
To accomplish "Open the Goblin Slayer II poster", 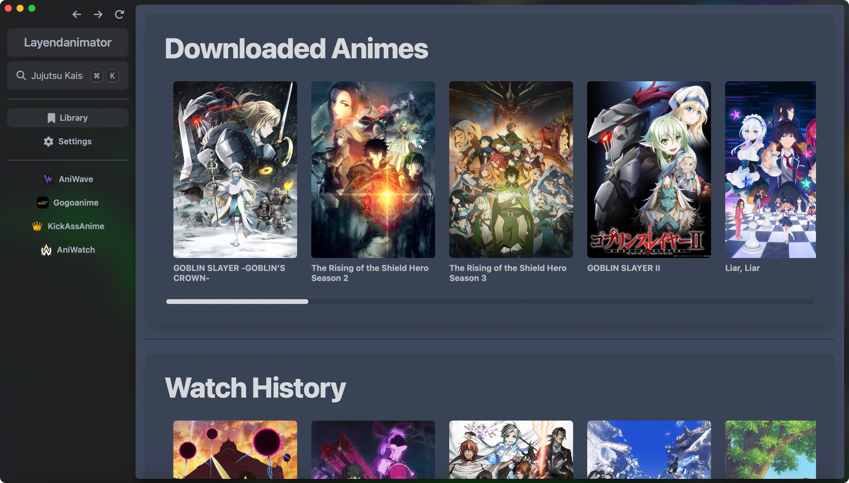I will coord(649,170).
